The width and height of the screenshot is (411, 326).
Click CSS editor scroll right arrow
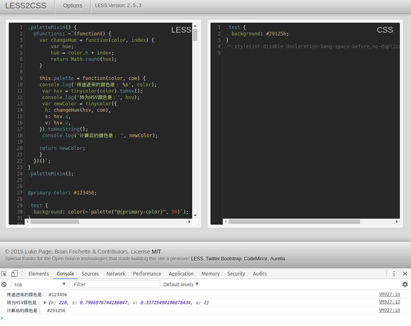pos(397,221)
